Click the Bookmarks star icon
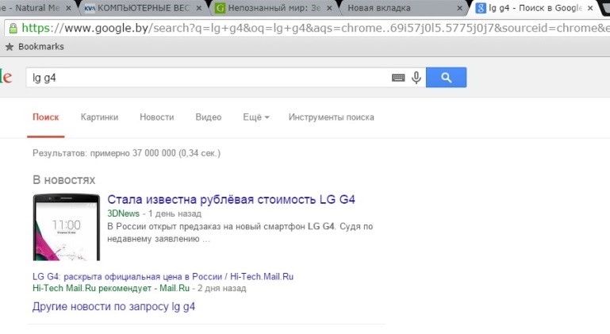Screen dimensions: 610x334 (x=10, y=47)
